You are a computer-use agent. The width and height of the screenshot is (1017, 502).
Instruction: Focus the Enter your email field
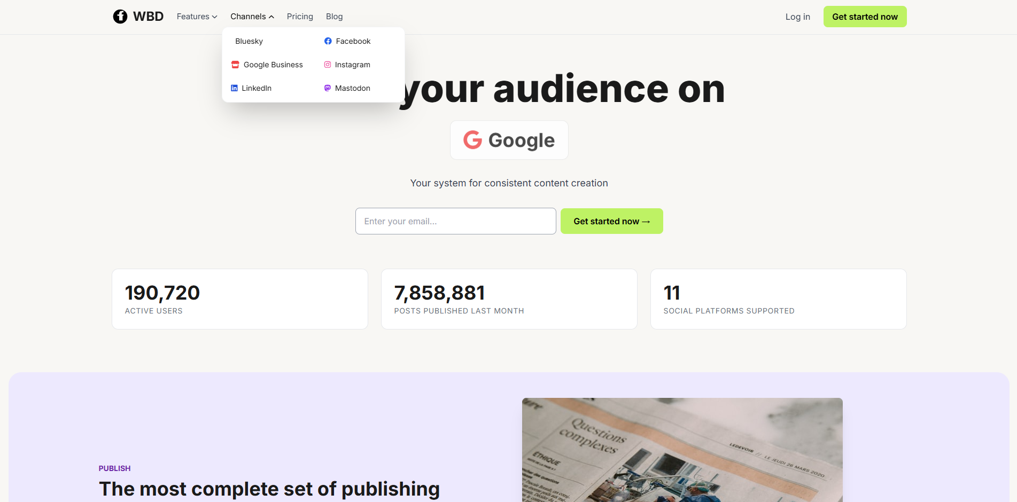pyautogui.click(x=455, y=221)
